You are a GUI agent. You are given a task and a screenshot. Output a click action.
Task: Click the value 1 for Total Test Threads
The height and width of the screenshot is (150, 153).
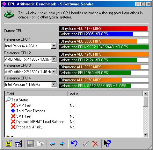pos(71,111)
